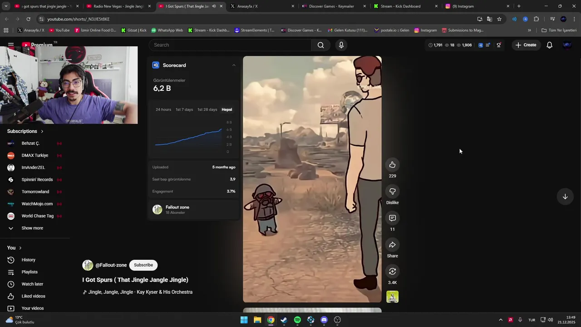Screen dimensions: 581x327
Task: Switch to the Anasayfa / X tab
Action: [262, 6]
